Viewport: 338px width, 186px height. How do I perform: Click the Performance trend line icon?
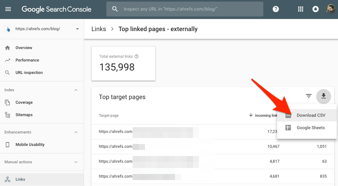(8, 60)
